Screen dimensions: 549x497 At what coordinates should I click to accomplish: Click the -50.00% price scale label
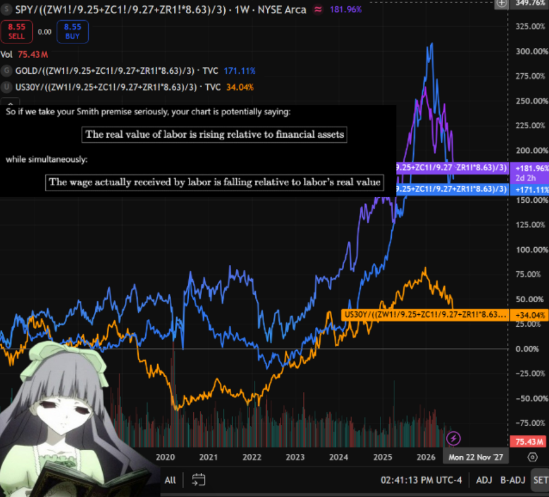click(x=531, y=398)
